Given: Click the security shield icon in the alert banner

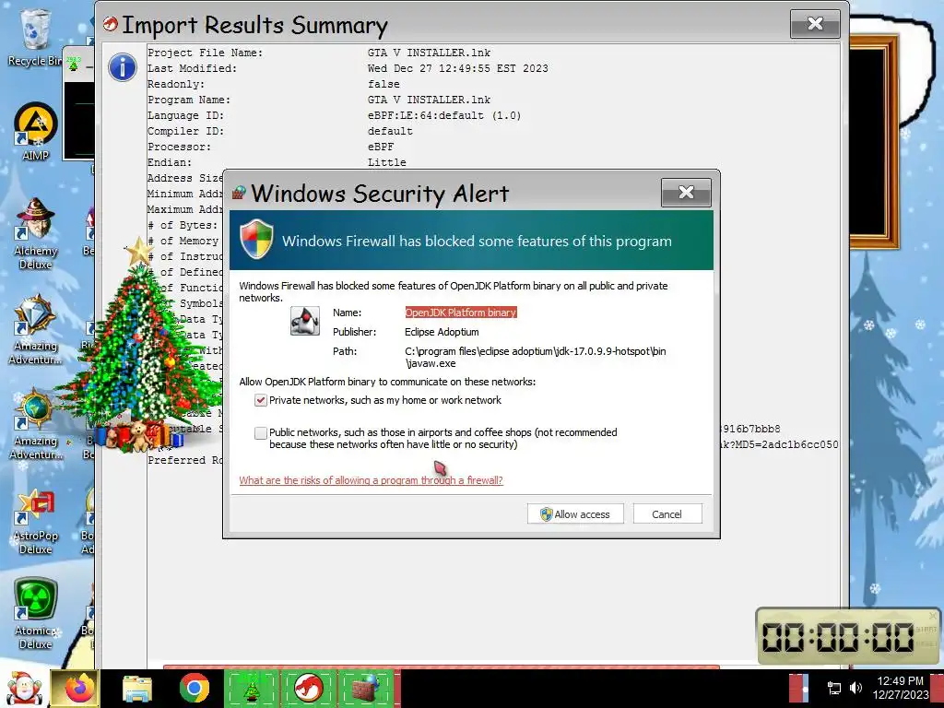Looking at the screenshot, I should coord(256,239).
